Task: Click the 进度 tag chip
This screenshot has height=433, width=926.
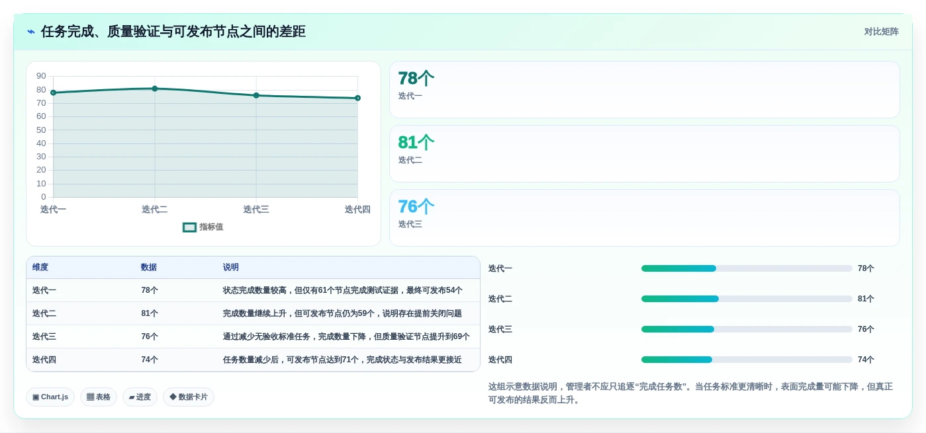Action: pos(140,397)
